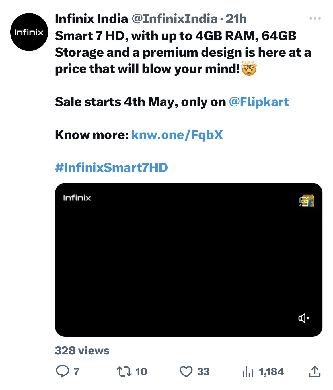The image size is (333, 390).
Task: Reply to the tweet via the comment icon
Action: coord(63,371)
